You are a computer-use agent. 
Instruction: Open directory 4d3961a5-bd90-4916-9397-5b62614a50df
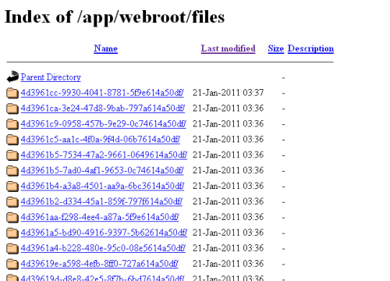(104, 233)
